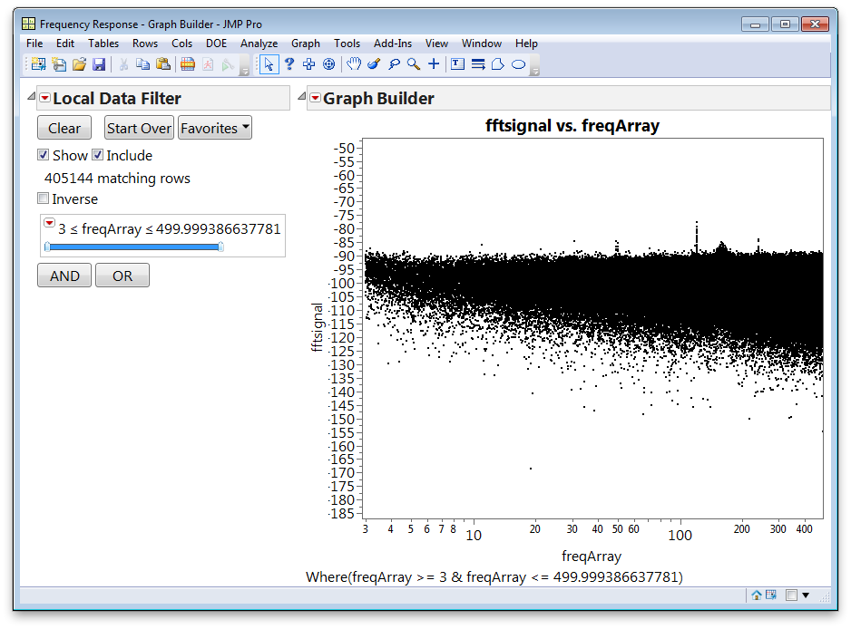This screenshot has height=629, width=851.
Task: Collapse the Local Data Filter panel
Action: coord(30,97)
